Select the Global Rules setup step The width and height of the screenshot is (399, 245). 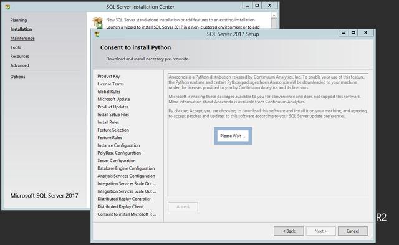pyautogui.click(x=109, y=92)
